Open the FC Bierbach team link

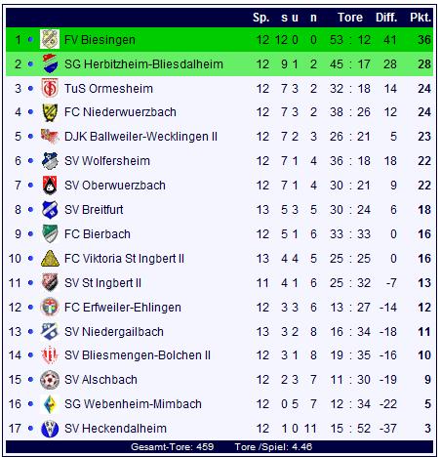pyautogui.click(x=98, y=234)
